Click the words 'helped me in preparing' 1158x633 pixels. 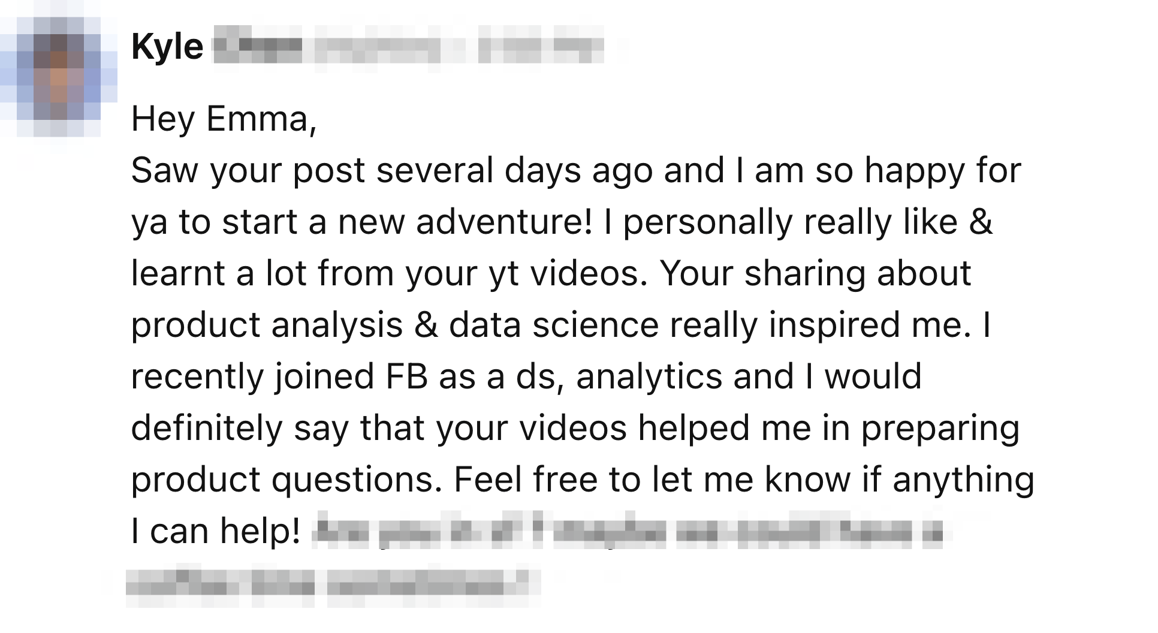pyautogui.click(x=828, y=428)
